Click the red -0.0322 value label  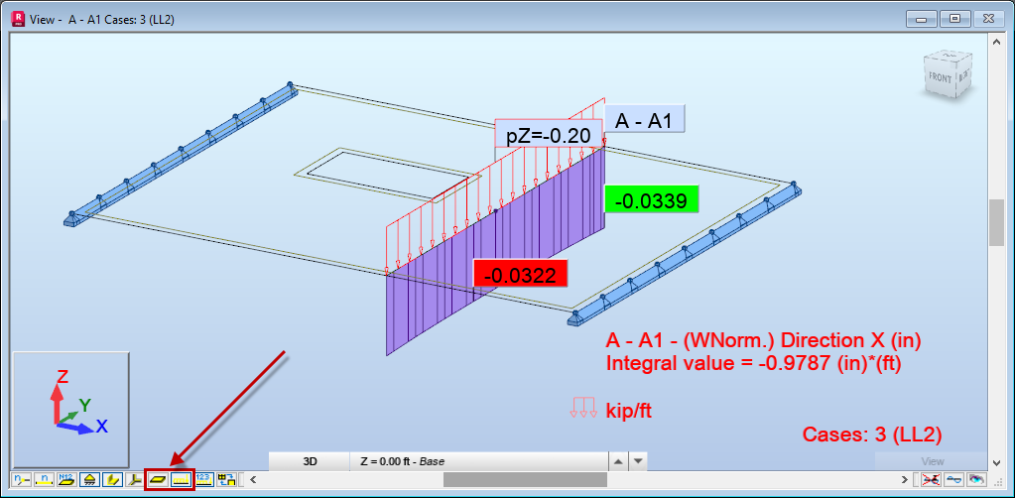pyautogui.click(x=521, y=275)
